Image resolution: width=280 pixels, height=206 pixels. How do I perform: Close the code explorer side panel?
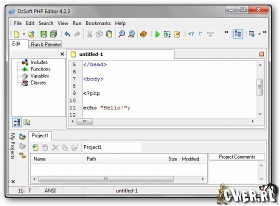[x=62, y=54]
